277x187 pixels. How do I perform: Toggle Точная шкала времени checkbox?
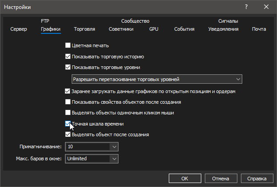click(x=68, y=124)
